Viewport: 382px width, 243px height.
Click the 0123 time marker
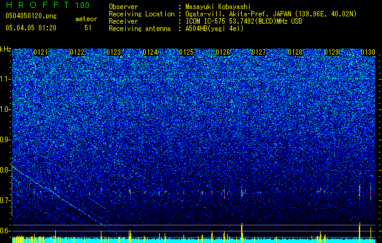pyautogui.click(x=114, y=52)
